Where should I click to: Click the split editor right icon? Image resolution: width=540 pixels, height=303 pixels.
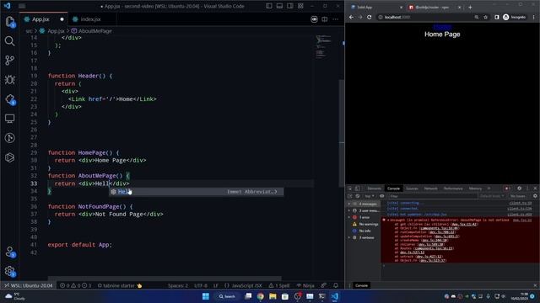[325, 19]
